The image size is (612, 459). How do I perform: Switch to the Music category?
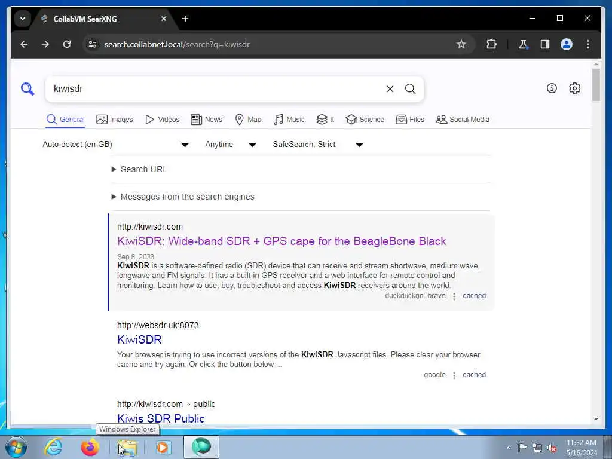(289, 120)
